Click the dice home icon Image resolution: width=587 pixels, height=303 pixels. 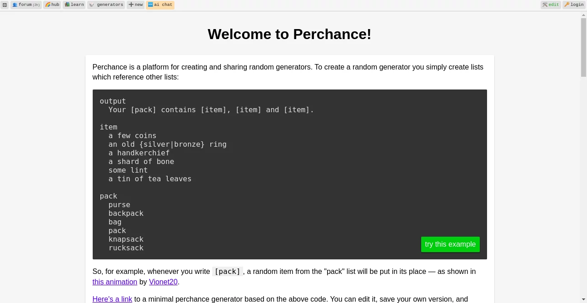[5, 5]
